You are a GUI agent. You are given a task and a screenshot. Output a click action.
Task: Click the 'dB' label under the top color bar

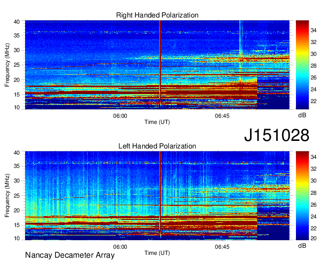pyautogui.click(x=302, y=115)
